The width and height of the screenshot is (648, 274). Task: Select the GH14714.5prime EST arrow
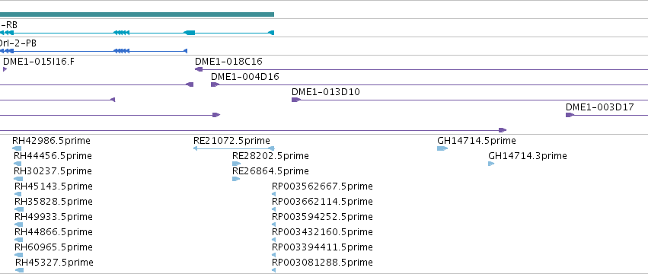point(442,148)
